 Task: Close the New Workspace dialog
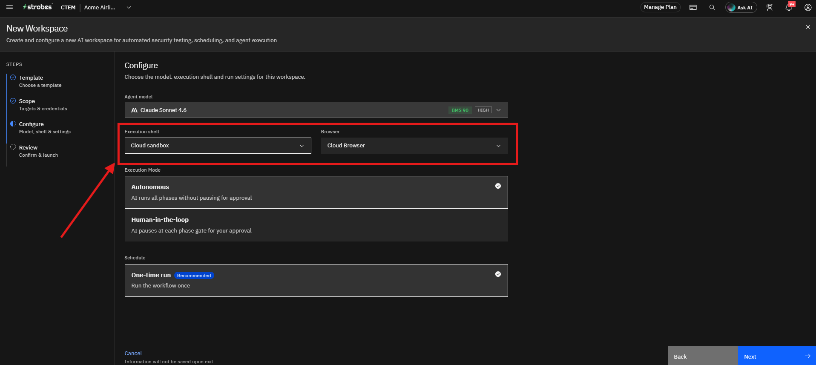point(808,27)
